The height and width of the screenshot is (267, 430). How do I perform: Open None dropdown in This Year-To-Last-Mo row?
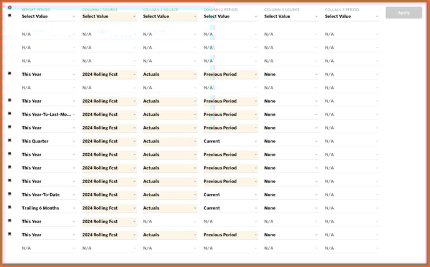point(291,114)
